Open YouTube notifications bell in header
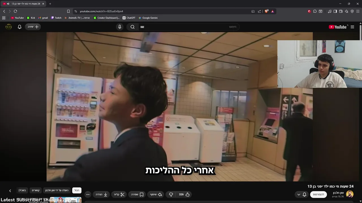The height and width of the screenshot is (203, 362). (20, 27)
